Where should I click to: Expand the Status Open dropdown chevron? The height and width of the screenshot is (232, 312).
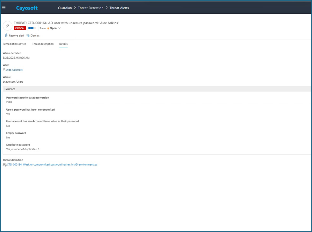click(59, 28)
